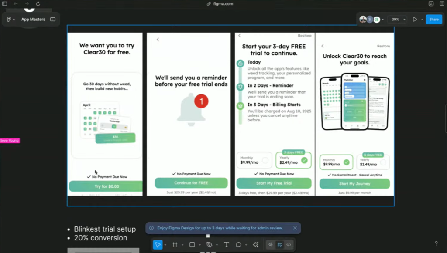Select the Pen tool
Viewport: 447px width, 253px height.
pos(210,244)
